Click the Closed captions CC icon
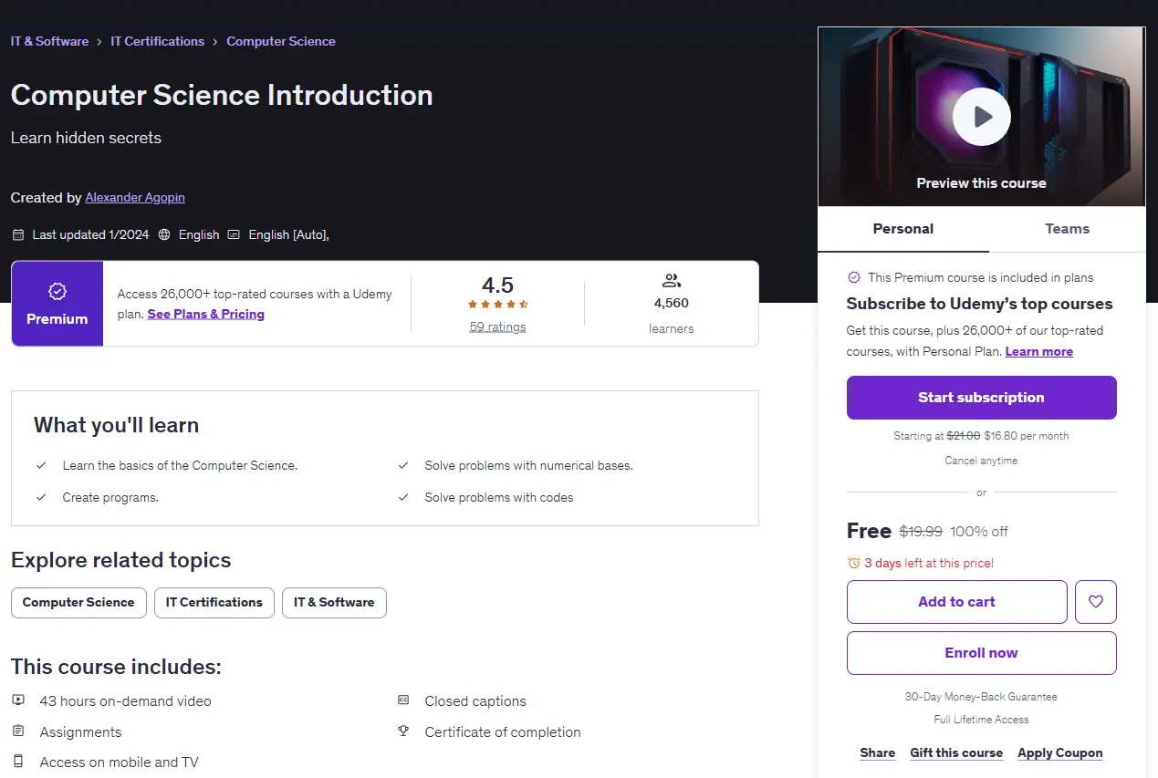 [x=403, y=700]
